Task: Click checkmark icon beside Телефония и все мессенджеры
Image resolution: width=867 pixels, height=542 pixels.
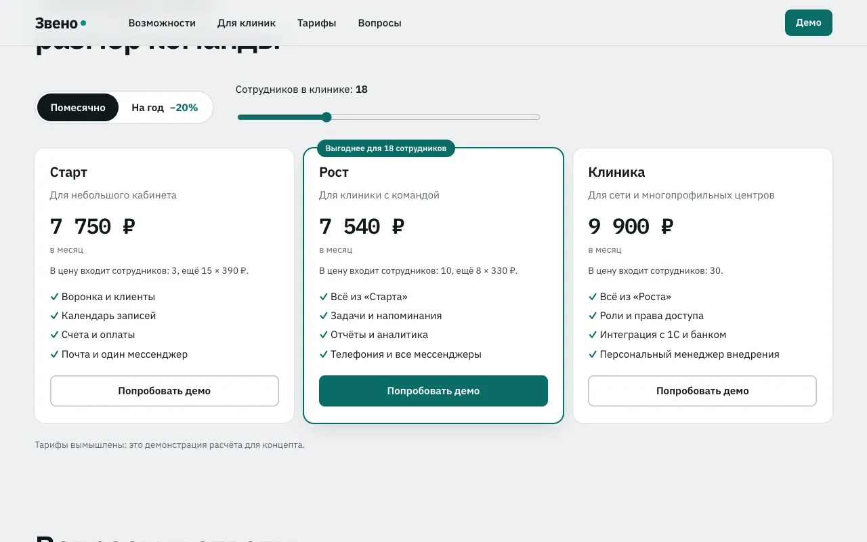Action: (323, 354)
